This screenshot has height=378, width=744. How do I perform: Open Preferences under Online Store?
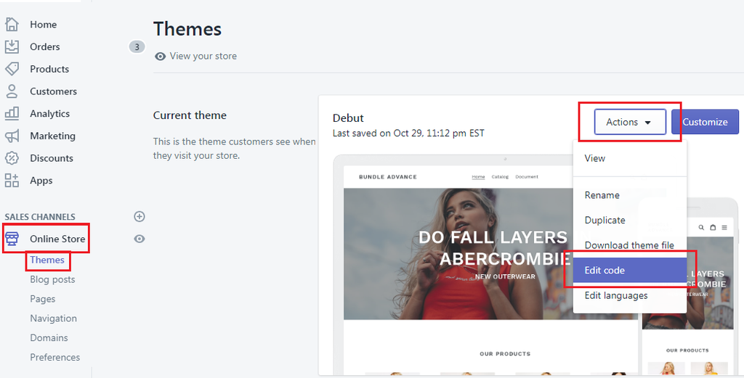click(x=55, y=357)
